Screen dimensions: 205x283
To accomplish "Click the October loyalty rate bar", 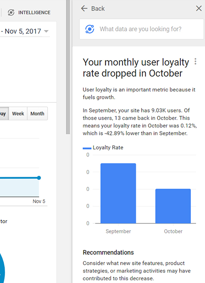I will click(x=173, y=206).
